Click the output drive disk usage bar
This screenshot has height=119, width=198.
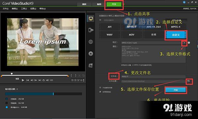click(x=44, y=94)
